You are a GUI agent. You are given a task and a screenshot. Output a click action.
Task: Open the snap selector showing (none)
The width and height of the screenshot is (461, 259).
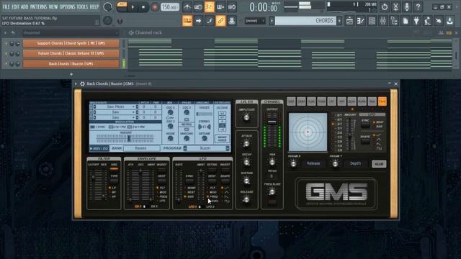tap(254, 21)
